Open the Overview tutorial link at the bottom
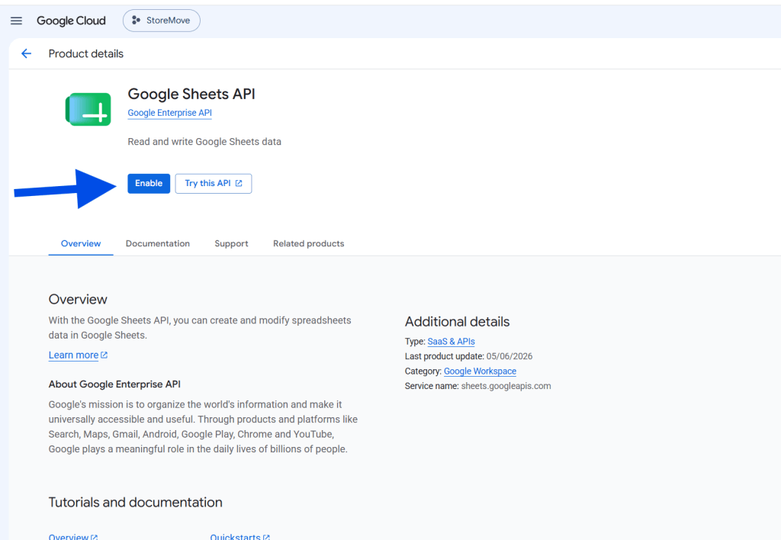 click(x=68, y=536)
